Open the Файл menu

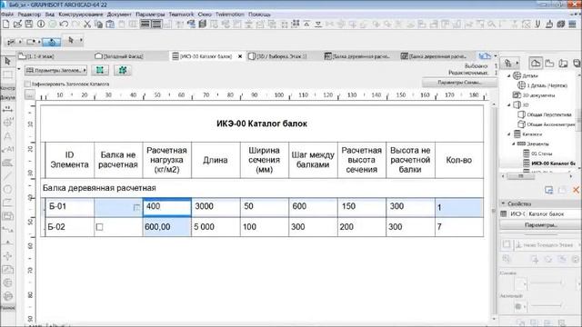click(7, 15)
